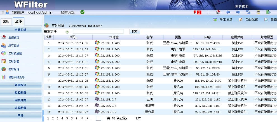The height and width of the screenshot is (122, 277).
Task: Sort the table by 时间 column header
Action: click(73, 37)
